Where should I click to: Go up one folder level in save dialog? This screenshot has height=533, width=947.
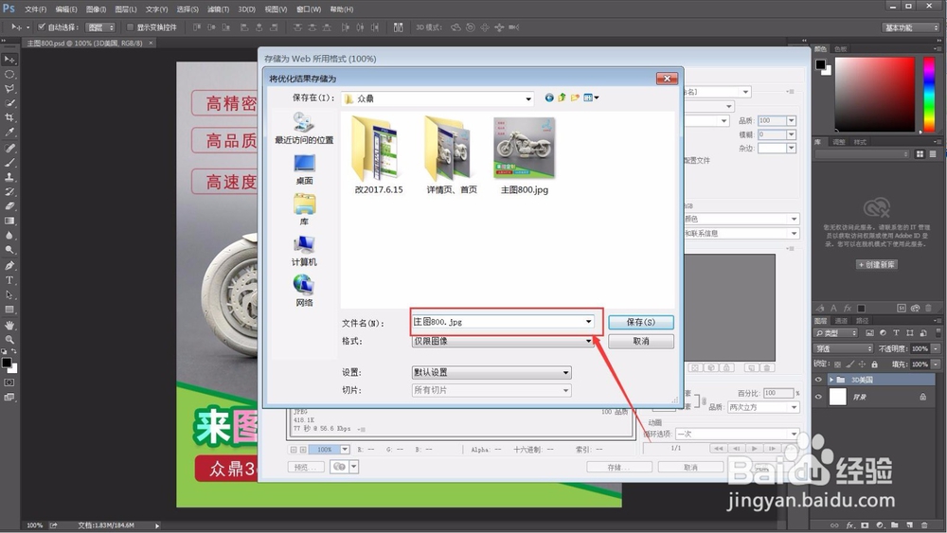coord(562,98)
